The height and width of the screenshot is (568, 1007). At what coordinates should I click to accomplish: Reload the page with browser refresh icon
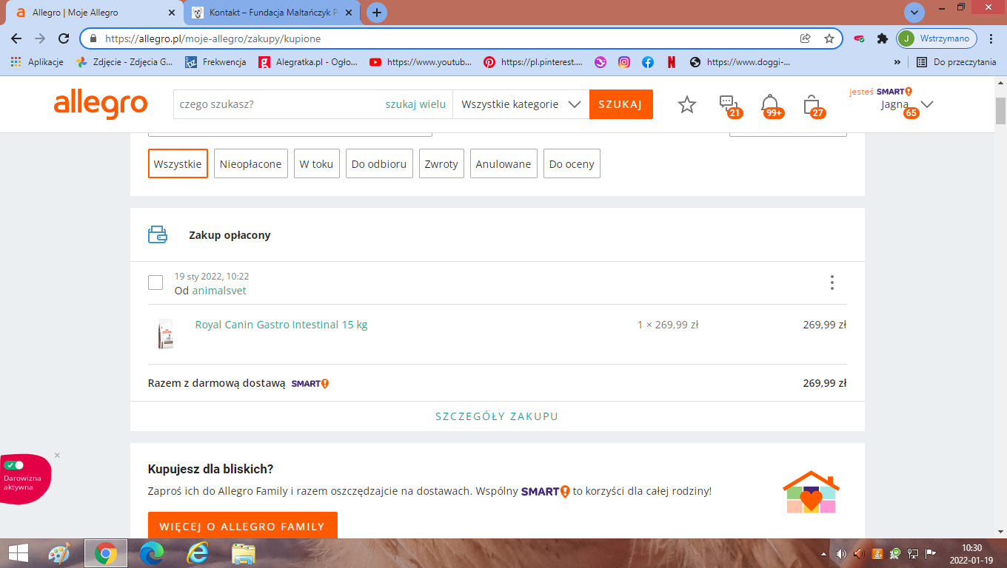(64, 38)
